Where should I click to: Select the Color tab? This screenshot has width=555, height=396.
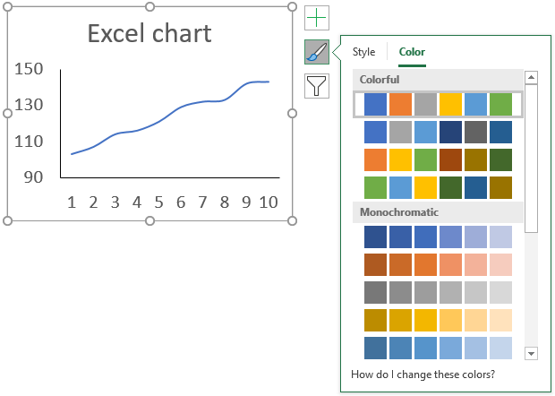[x=412, y=52]
